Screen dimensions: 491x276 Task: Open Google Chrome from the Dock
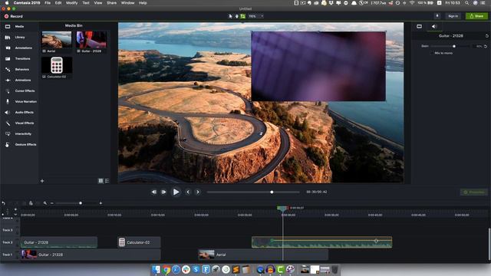166,269
